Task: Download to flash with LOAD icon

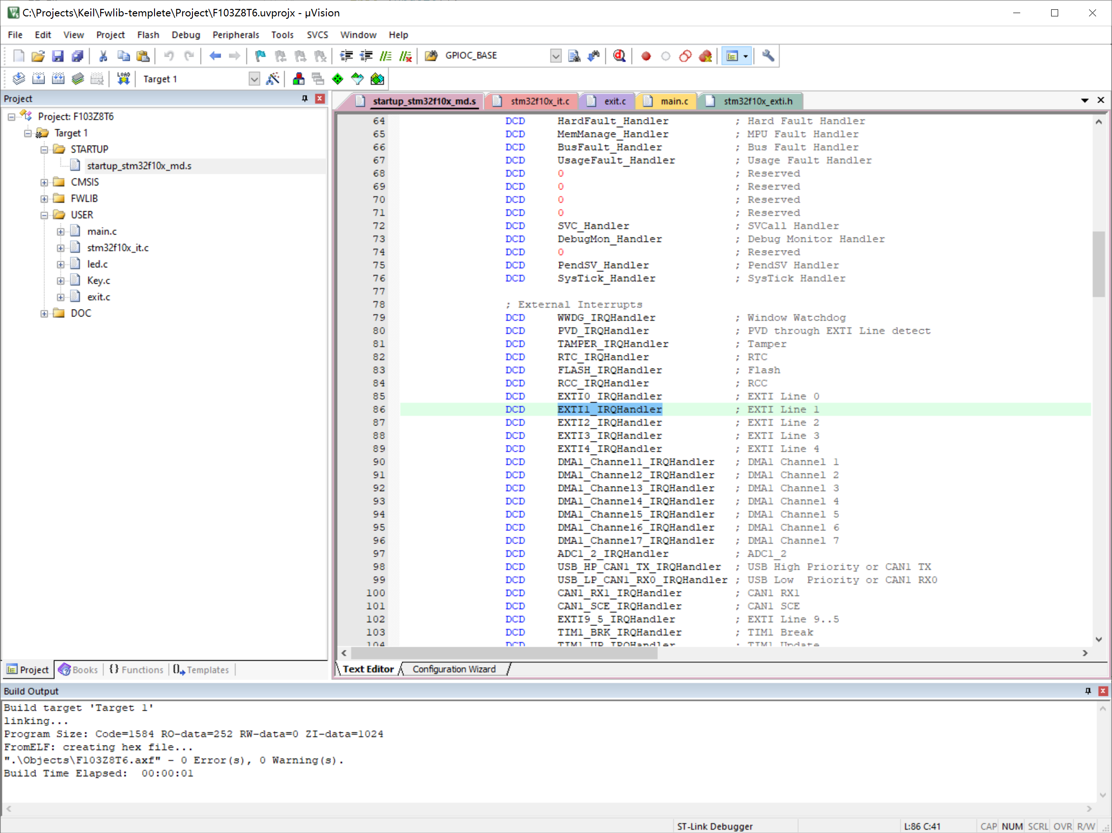Action: tap(123, 79)
